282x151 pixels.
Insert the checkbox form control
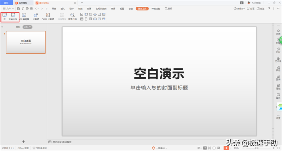click(82, 14)
